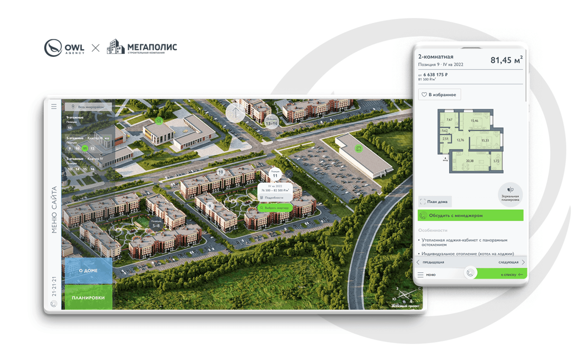Open the План дома view

(435, 202)
